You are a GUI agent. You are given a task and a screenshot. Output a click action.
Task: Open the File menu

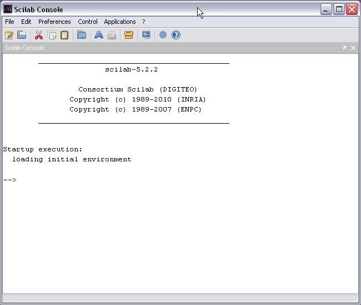click(9, 22)
